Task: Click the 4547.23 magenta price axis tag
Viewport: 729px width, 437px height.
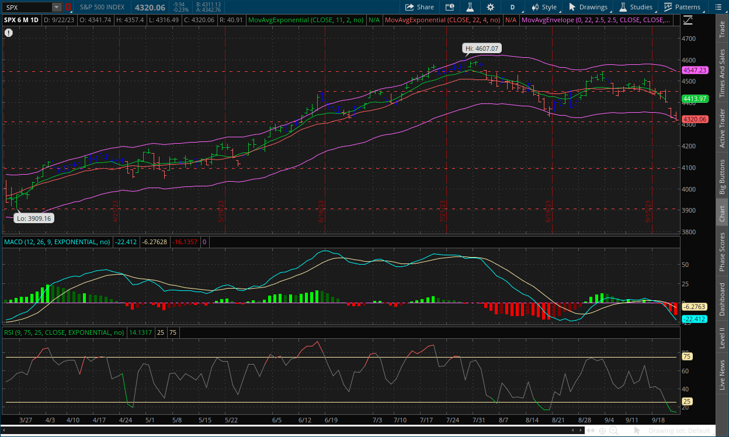Action: coord(695,70)
